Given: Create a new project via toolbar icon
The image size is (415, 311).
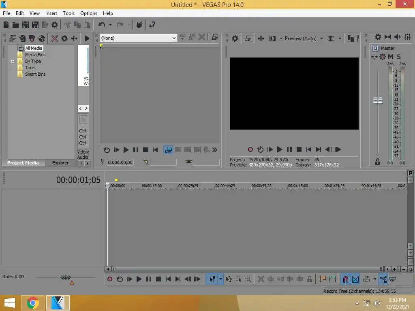Looking at the screenshot, I should point(6,25).
